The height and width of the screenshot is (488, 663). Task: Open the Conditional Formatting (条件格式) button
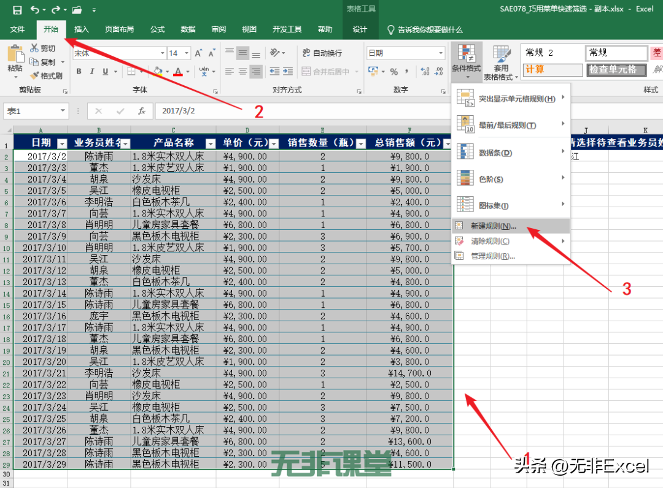tap(466, 62)
